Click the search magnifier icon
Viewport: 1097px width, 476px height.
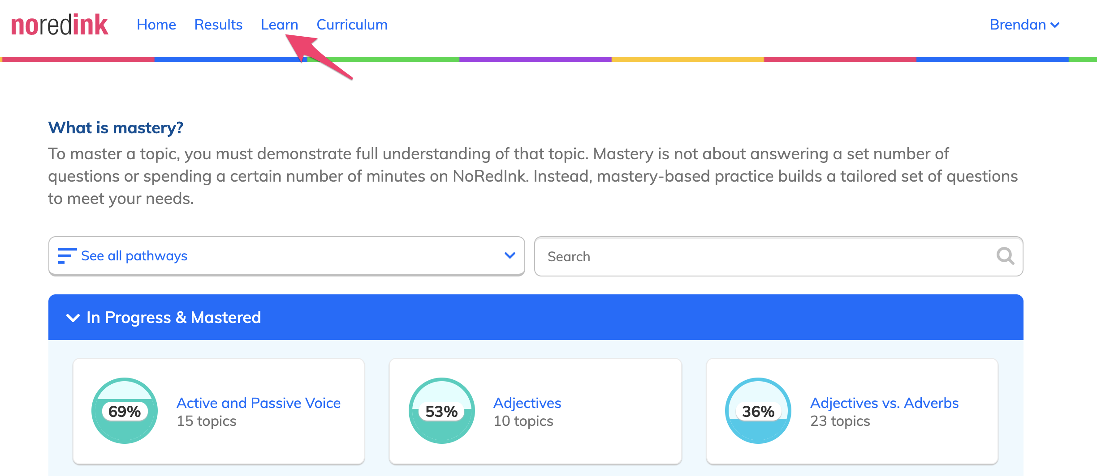(x=1005, y=256)
